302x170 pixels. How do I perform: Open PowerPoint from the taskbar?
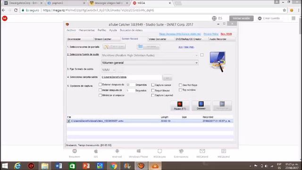pos(86,166)
